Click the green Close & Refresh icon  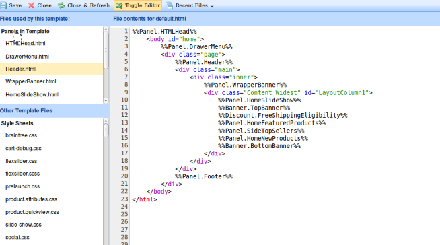point(61,5)
